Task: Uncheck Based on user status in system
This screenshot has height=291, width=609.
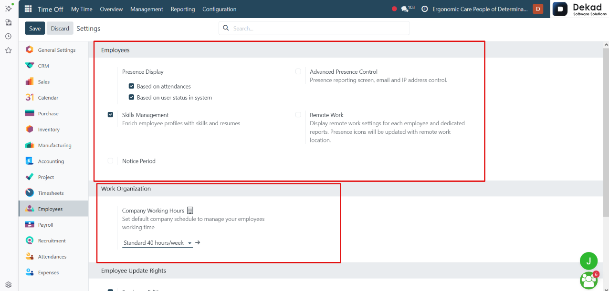Action: coord(131,97)
